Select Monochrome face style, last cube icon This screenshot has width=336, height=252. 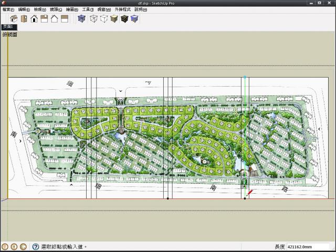click(x=134, y=19)
